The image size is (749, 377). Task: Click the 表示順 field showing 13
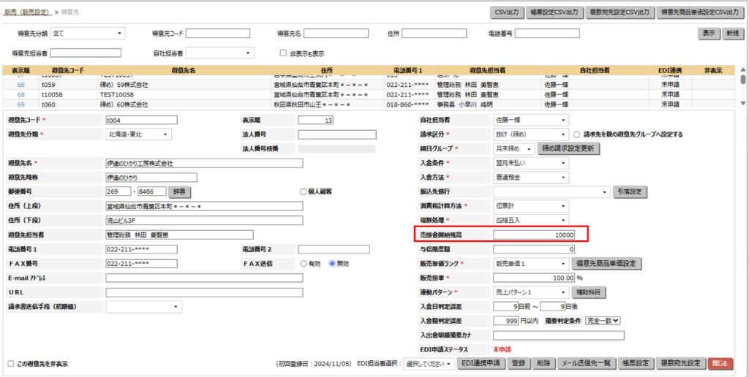(x=316, y=121)
